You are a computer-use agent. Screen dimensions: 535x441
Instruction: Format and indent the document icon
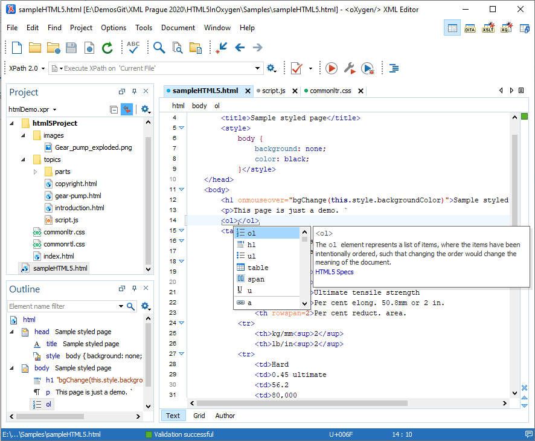click(x=394, y=68)
